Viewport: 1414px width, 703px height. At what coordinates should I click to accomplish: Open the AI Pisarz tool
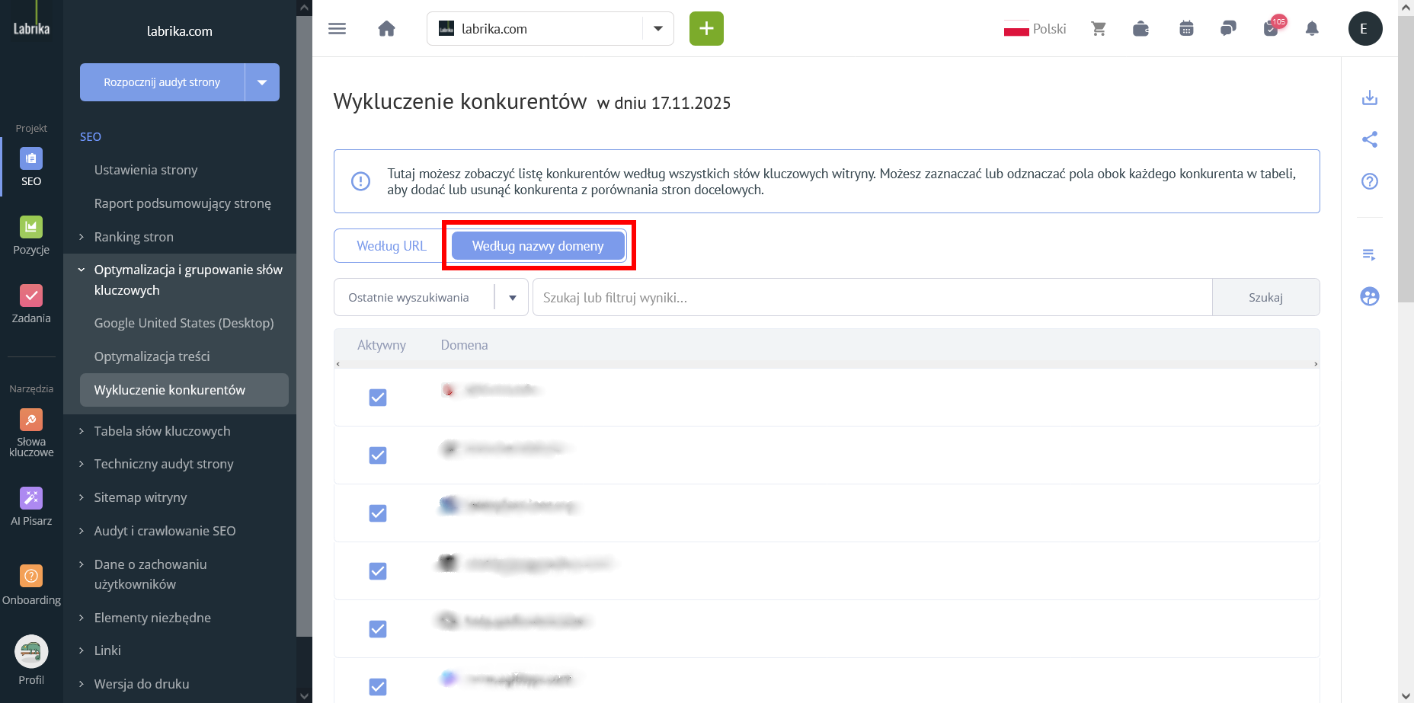click(31, 506)
